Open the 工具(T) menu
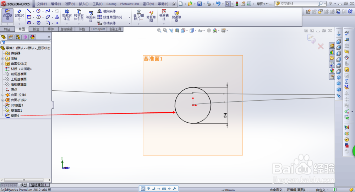Image resolution: width=355 pixels, height=192 pixels. (98, 4)
